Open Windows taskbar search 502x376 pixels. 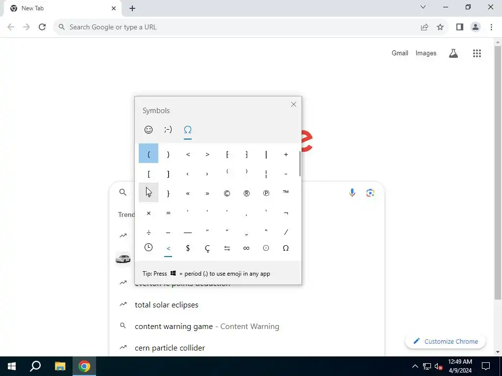(35, 366)
